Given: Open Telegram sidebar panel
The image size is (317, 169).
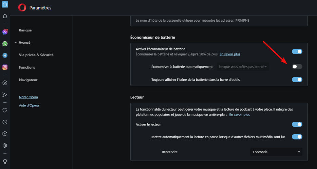Looking at the screenshot, I should coord(5,55).
